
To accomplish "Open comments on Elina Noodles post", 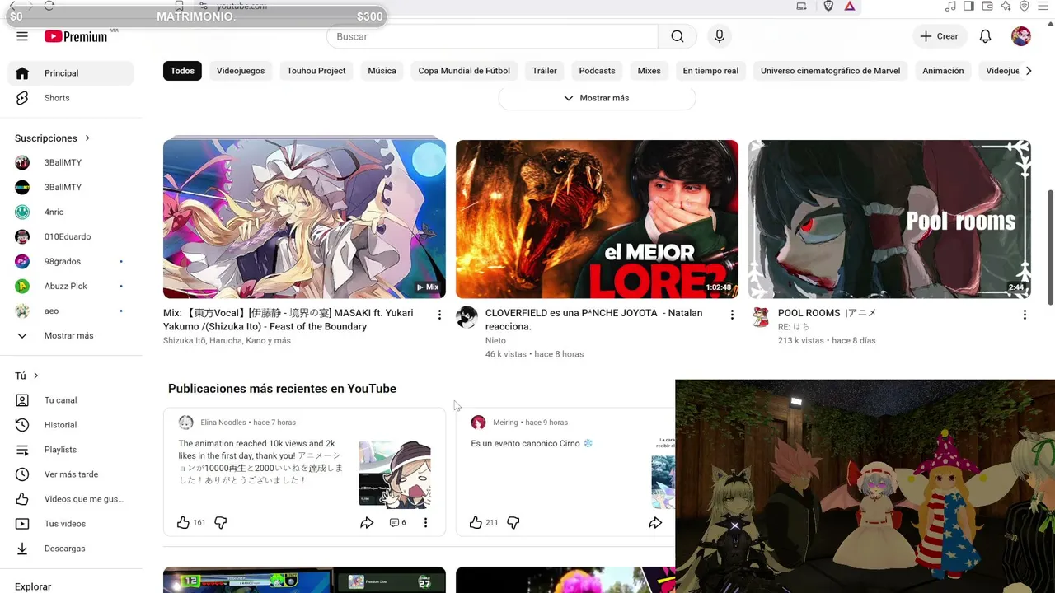I will pos(397,522).
